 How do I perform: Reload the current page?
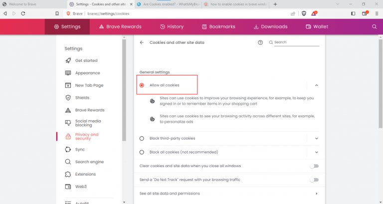(x=23, y=13)
